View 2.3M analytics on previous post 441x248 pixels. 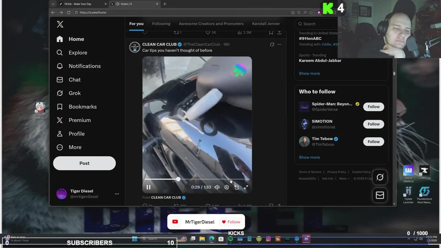pos(244,32)
